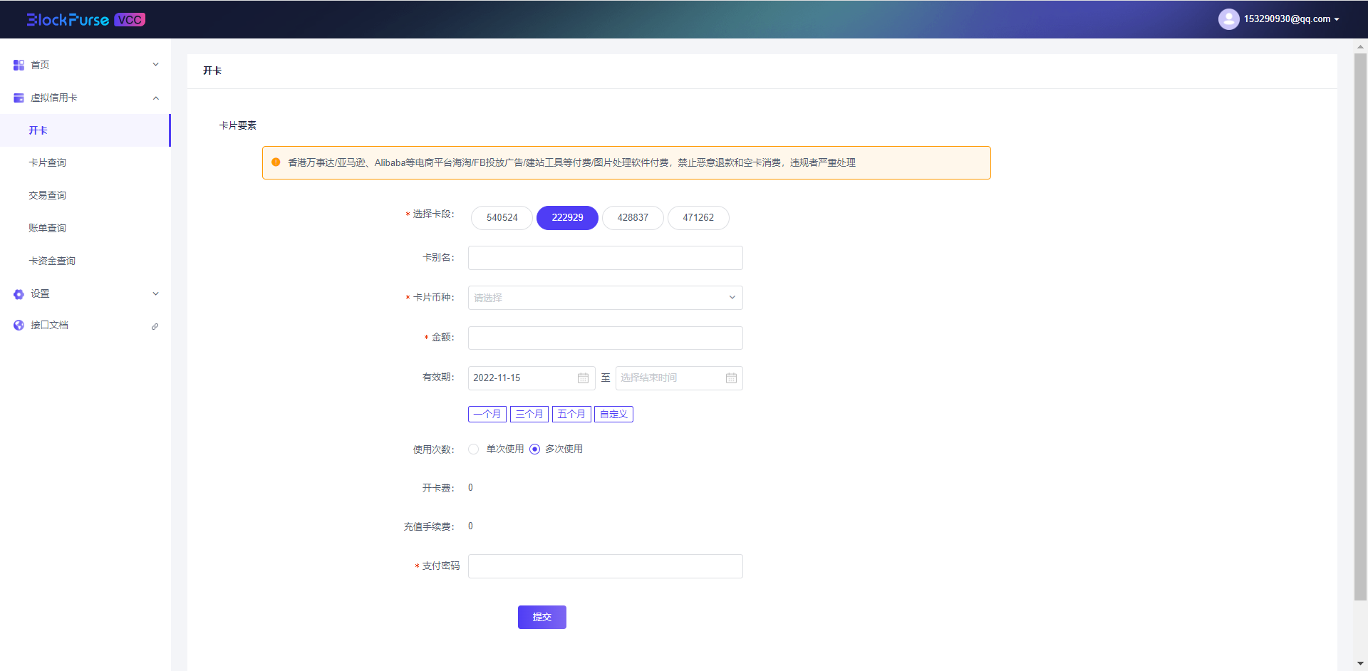Focus the 支付密码 input field
The image size is (1368, 671).
[605, 566]
